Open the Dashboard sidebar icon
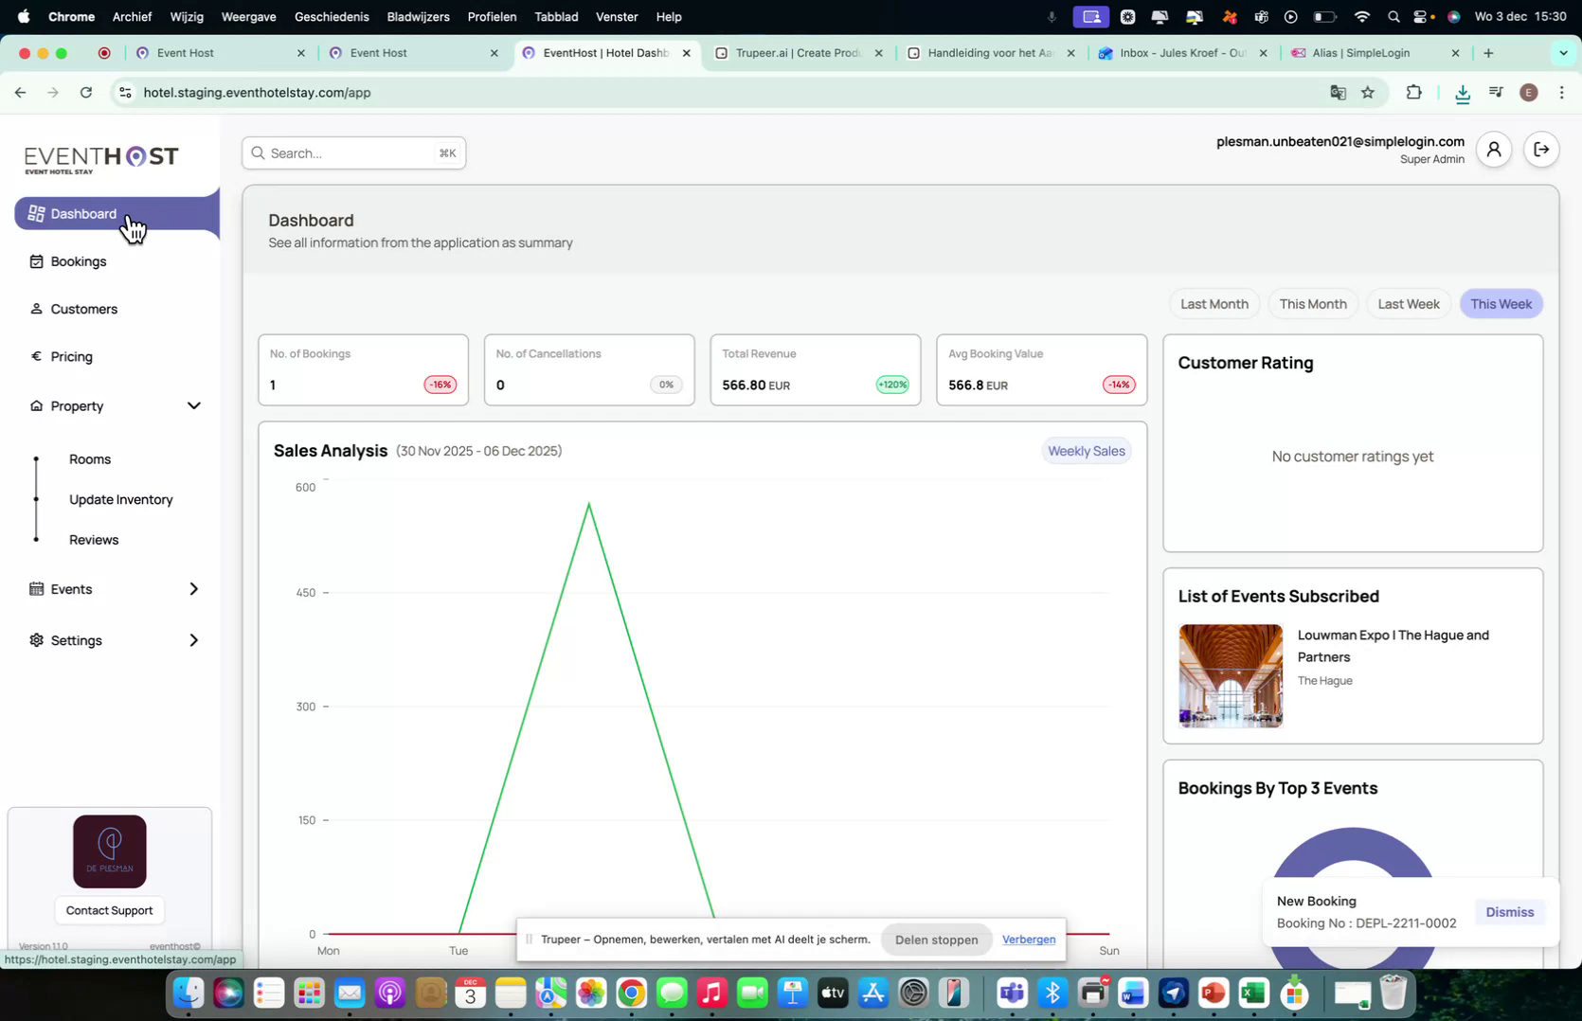The width and height of the screenshot is (1582, 1021). tap(34, 213)
